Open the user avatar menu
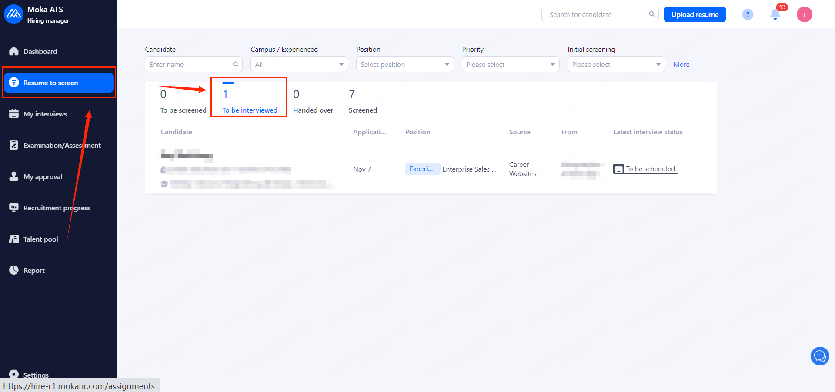Viewport: 835px width, 392px height. [804, 14]
